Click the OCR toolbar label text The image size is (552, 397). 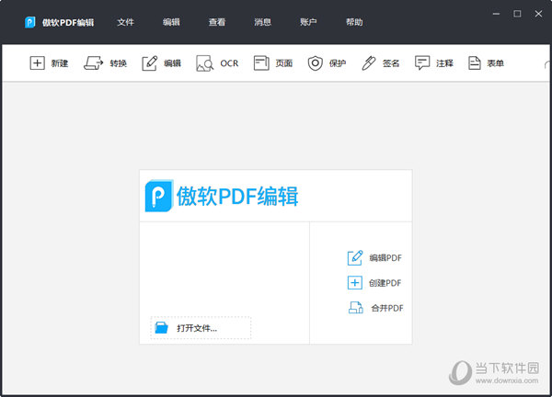coord(229,63)
